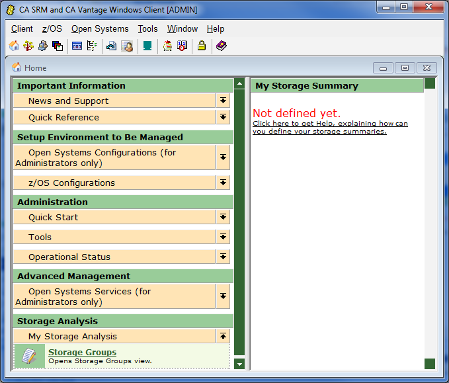
Task: Click the user profile toolbar icon
Action: coord(127,46)
